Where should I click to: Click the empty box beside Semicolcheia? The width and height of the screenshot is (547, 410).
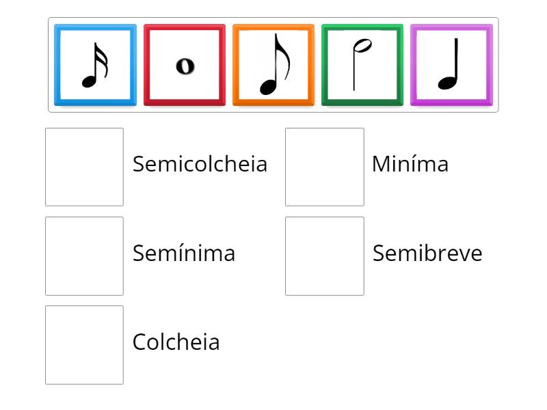[84, 165]
